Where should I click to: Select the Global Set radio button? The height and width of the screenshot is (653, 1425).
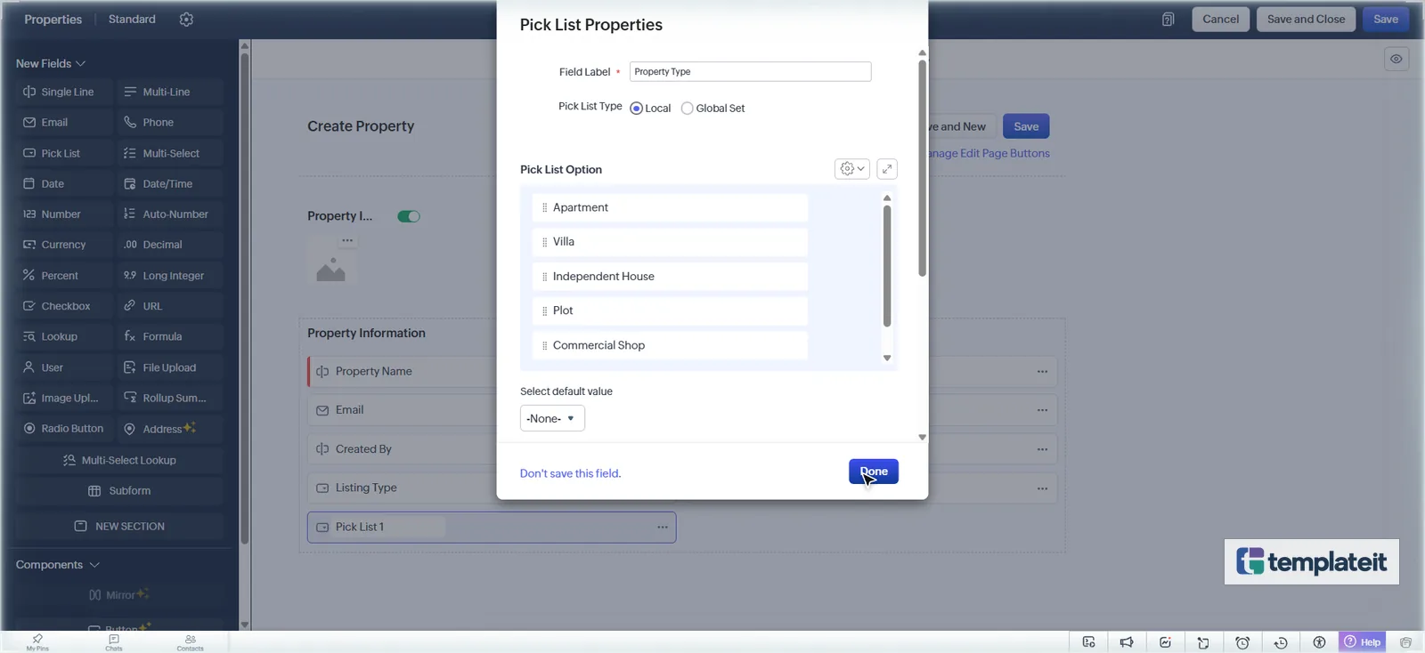687,109
